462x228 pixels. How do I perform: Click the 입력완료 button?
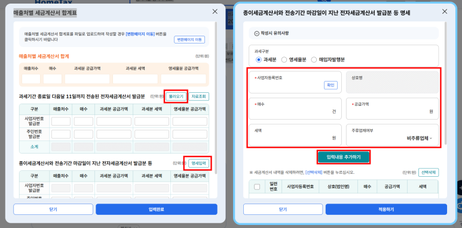pyautogui.click(x=157, y=209)
